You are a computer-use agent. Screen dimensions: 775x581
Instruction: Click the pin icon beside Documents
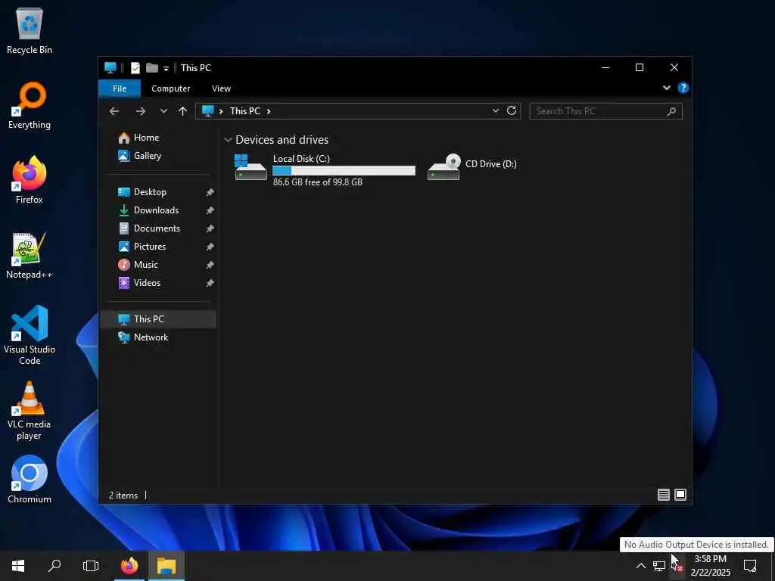click(210, 228)
